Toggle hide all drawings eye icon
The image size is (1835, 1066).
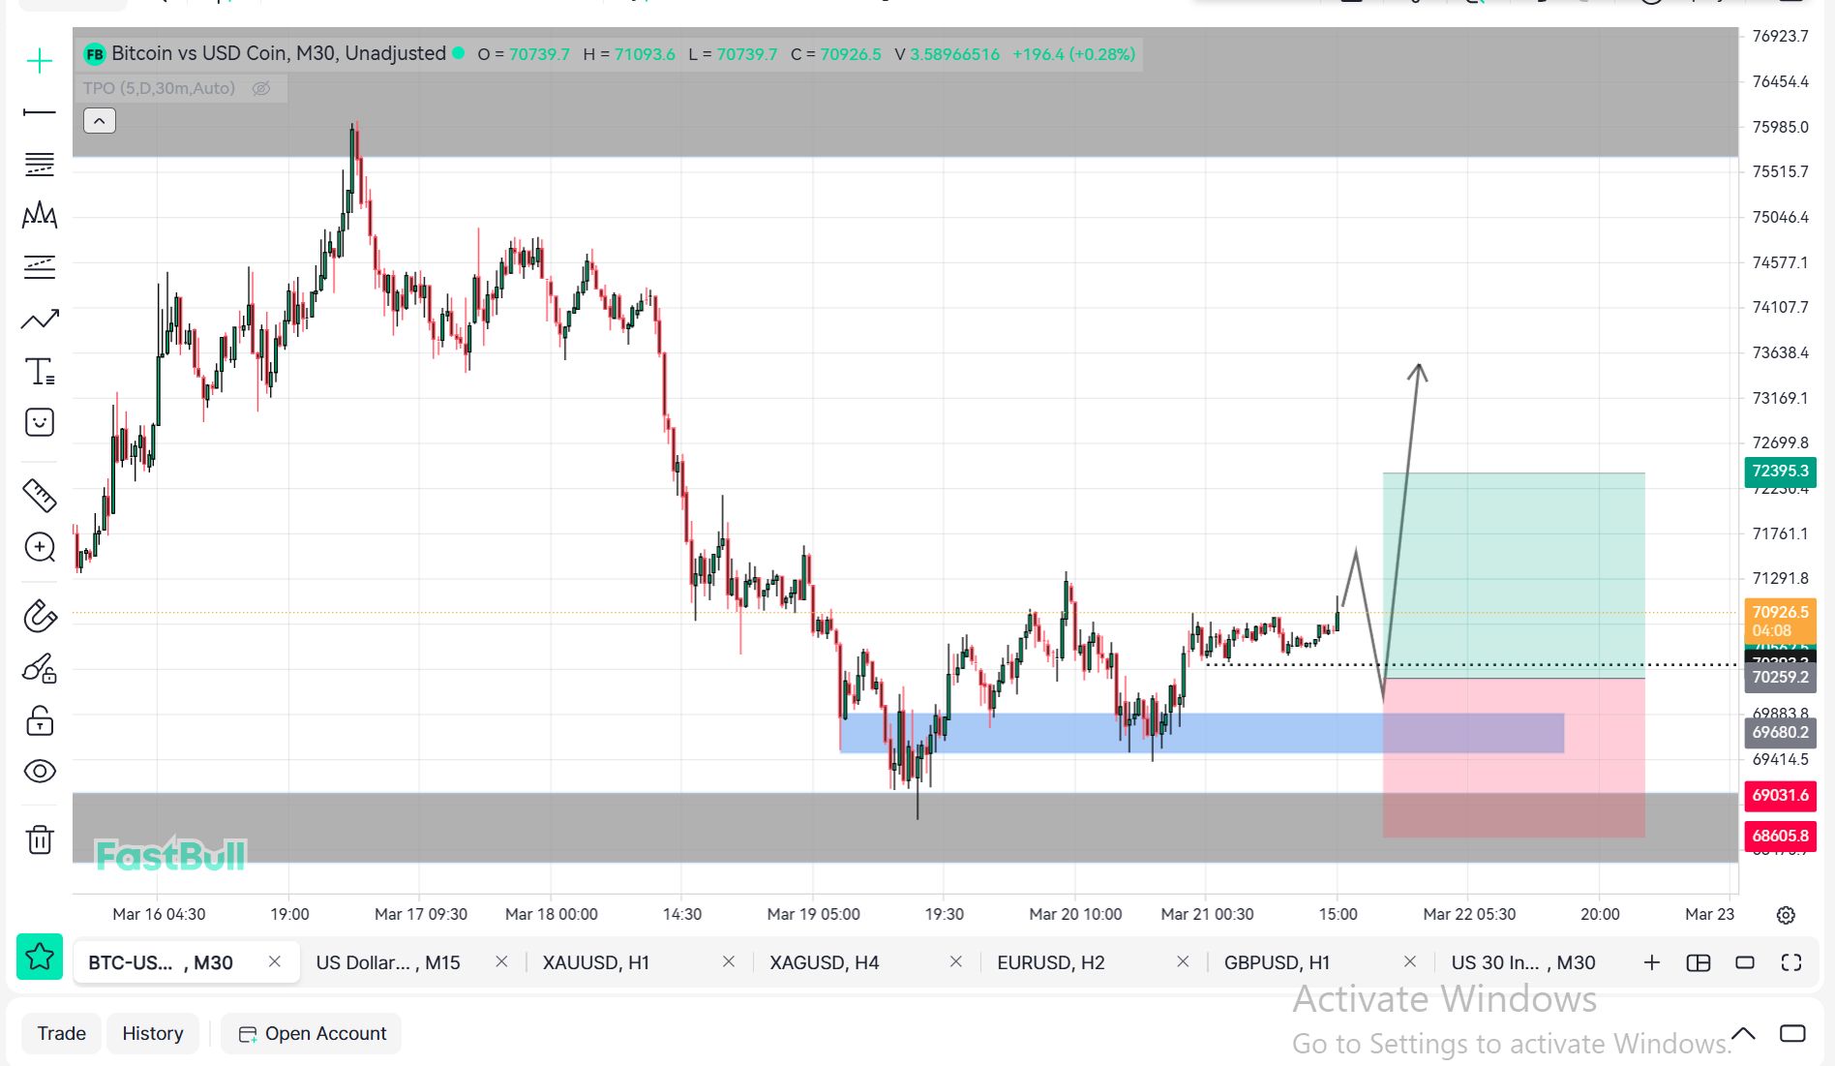[x=40, y=772]
